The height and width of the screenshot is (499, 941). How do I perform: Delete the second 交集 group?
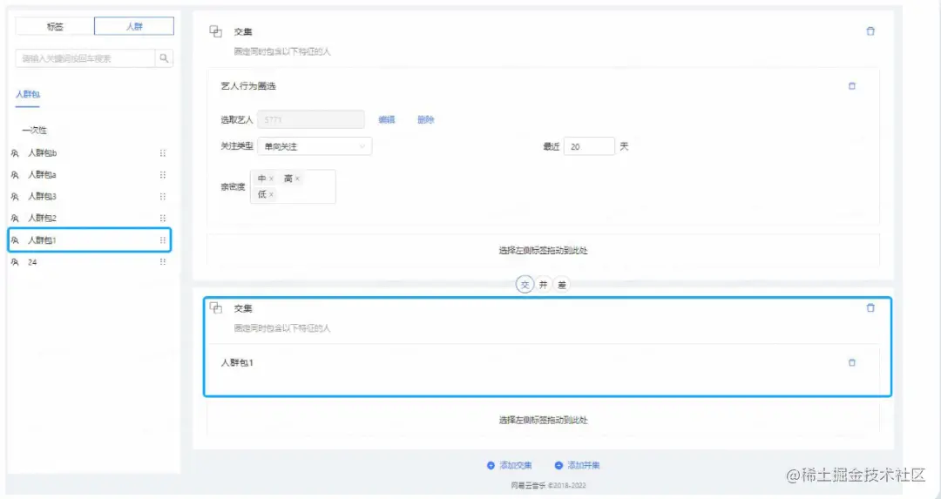click(x=870, y=307)
